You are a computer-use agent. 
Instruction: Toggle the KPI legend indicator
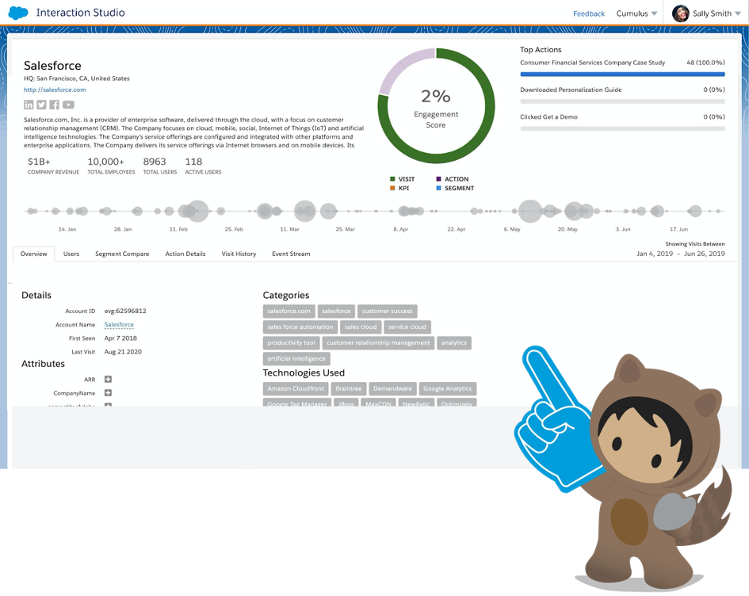392,188
